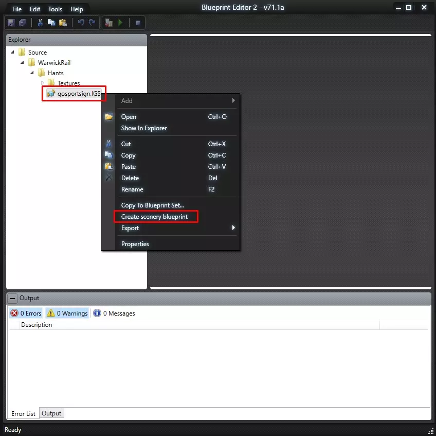Click blue info messages icon
Screen dimensions: 436x436
coord(97,313)
